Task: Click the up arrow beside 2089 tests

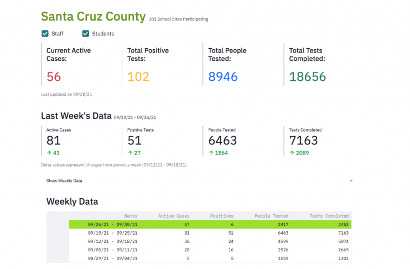Action: pyautogui.click(x=292, y=153)
